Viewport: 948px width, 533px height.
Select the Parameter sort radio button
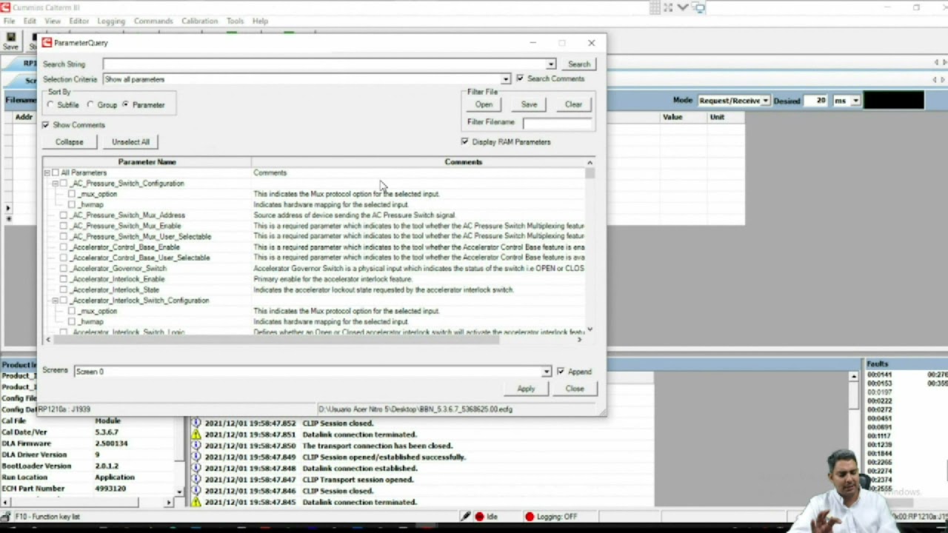[125, 105]
